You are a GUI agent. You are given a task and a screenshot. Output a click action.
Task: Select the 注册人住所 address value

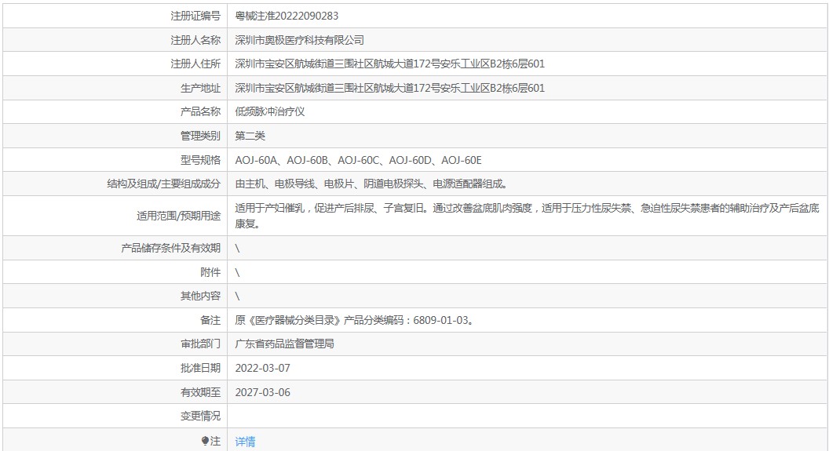(x=389, y=64)
